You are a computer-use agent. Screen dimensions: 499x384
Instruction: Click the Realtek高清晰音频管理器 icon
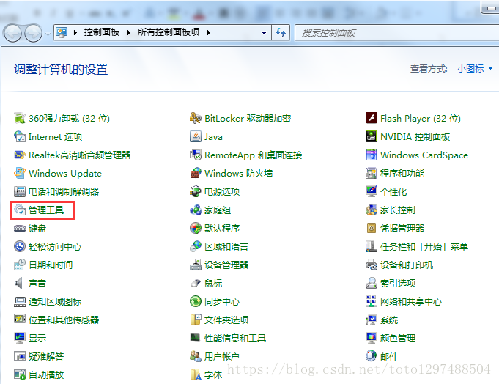(x=19, y=155)
